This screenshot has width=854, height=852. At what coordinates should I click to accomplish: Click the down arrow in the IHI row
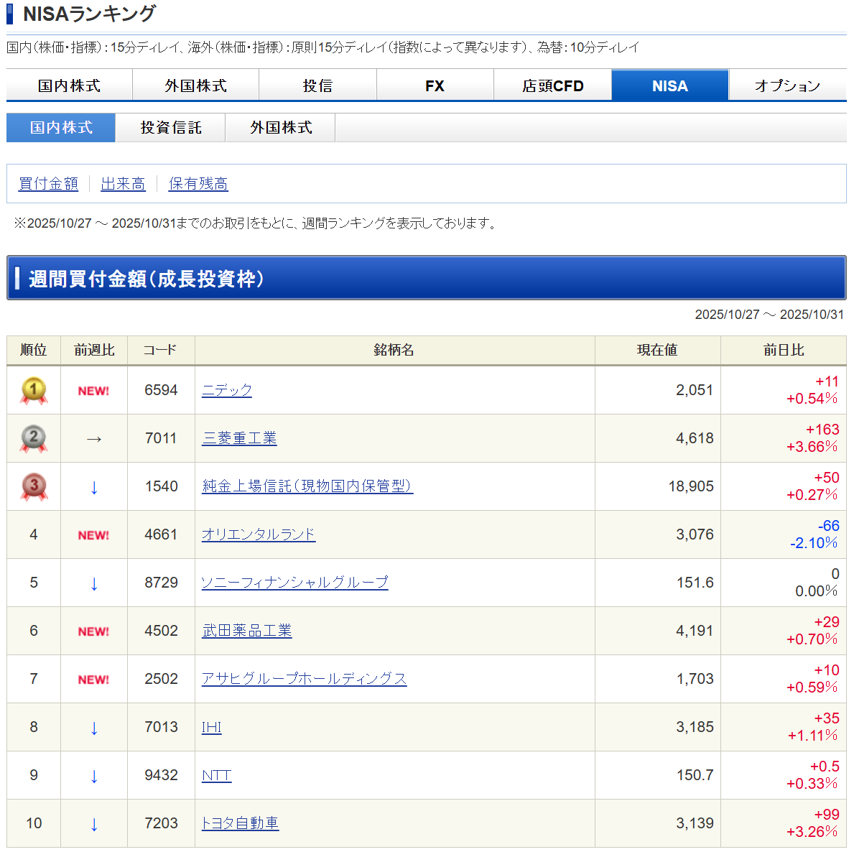(94, 728)
